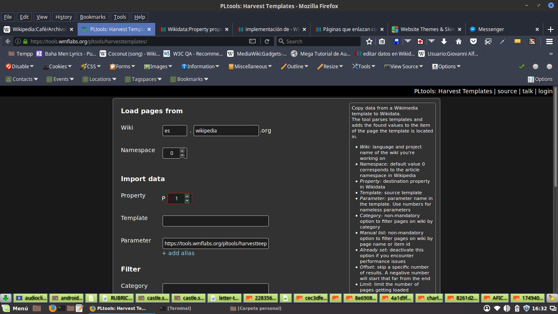The image size is (558, 314).
Task: Click the '+ add alias' link
Action: click(x=178, y=253)
